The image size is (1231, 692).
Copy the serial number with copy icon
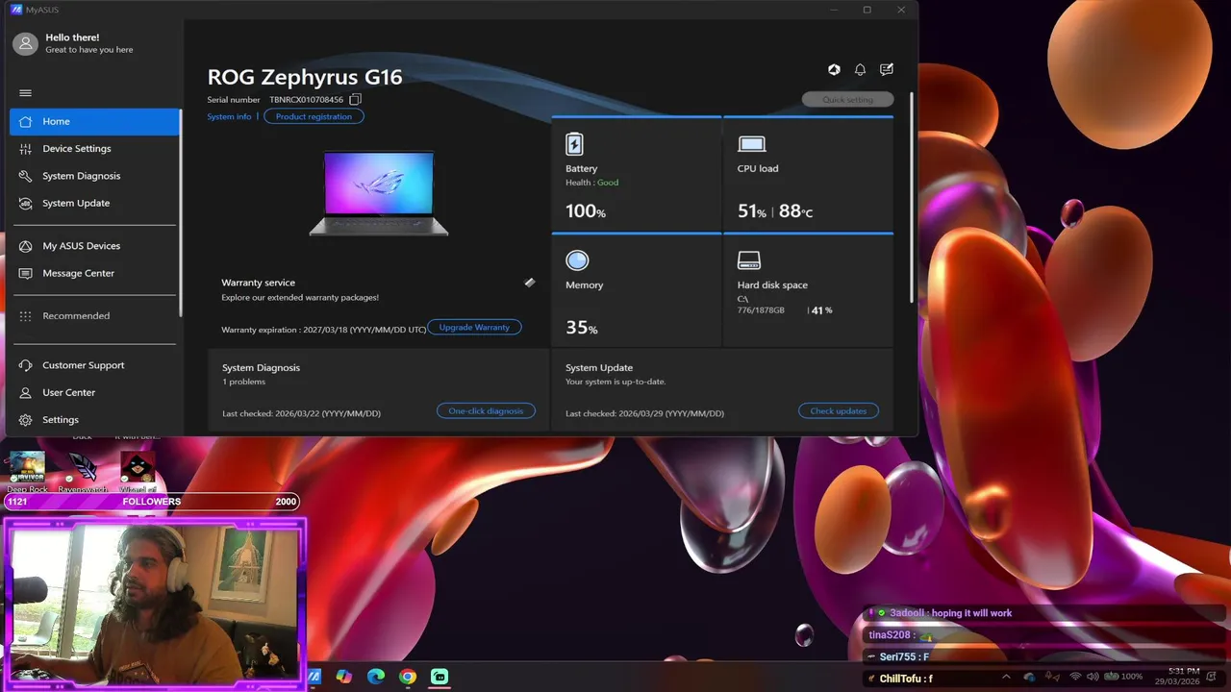355,99
